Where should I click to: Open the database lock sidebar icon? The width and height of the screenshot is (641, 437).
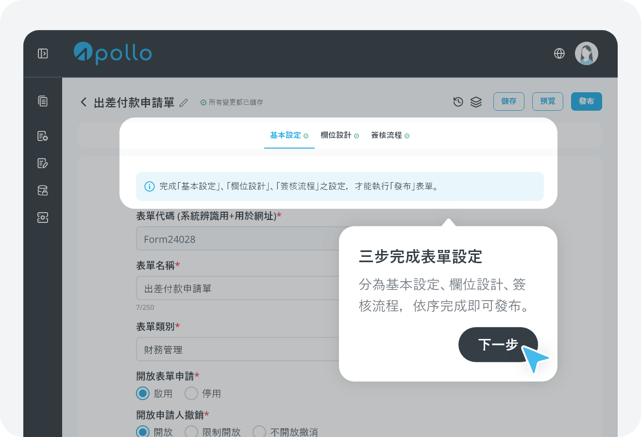tap(43, 190)
